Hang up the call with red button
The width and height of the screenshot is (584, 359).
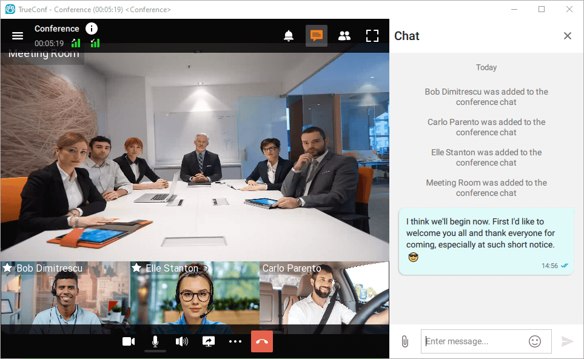(262, 341)
